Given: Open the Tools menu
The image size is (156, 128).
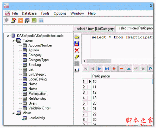Looking at the screenshot, I should pyautogui.click(x=45, y=13).
